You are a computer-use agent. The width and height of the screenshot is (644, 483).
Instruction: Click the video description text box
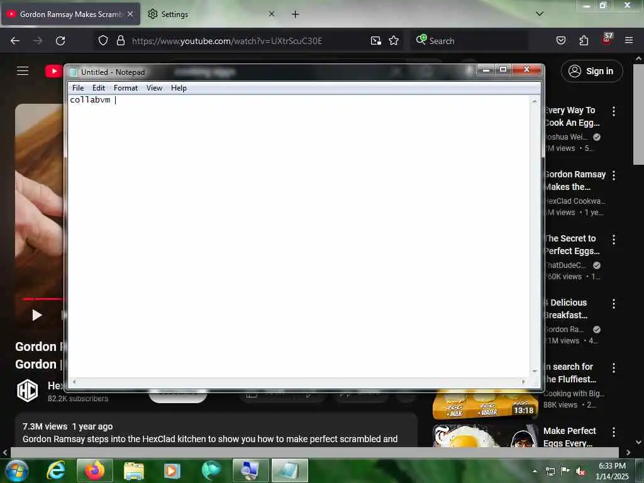point(216,431)
